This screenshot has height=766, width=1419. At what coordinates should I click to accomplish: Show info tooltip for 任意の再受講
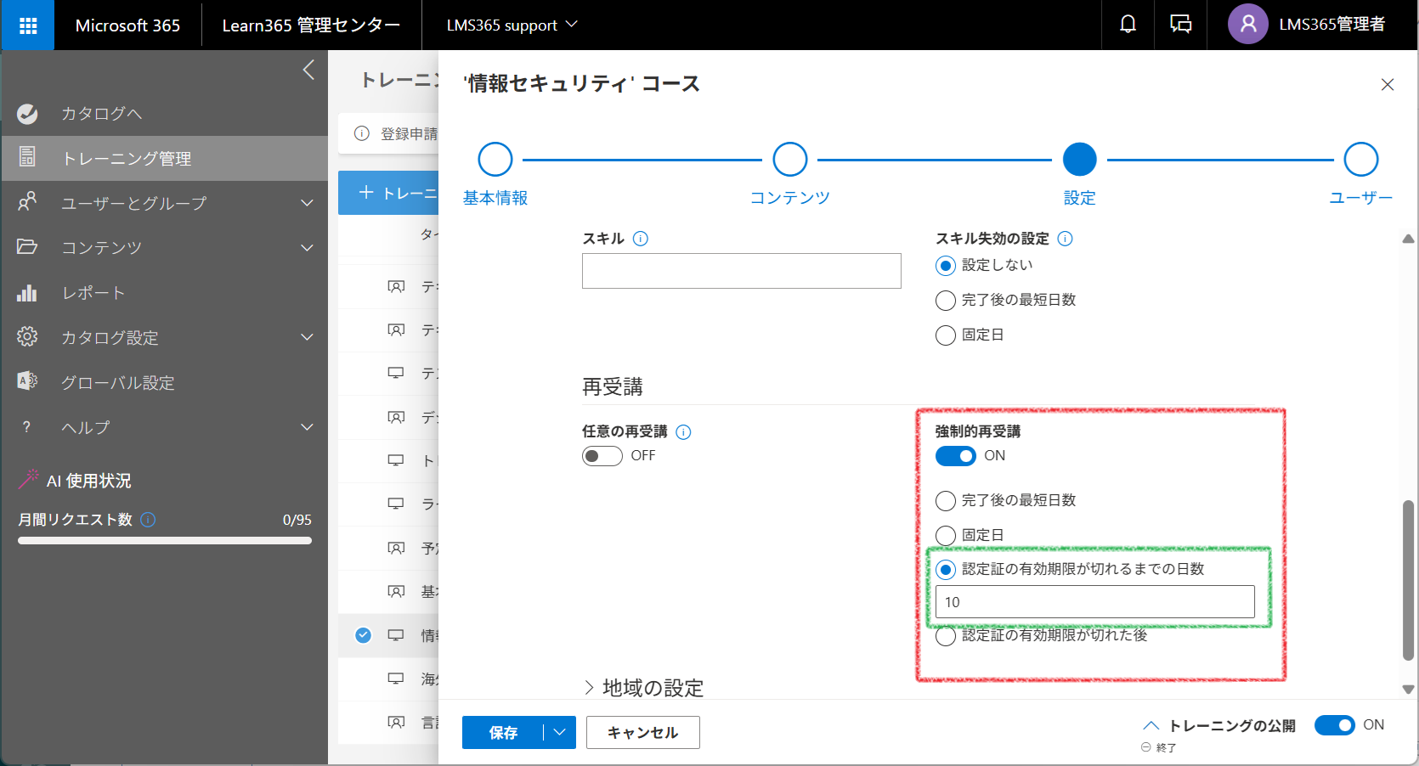(683, 431)
